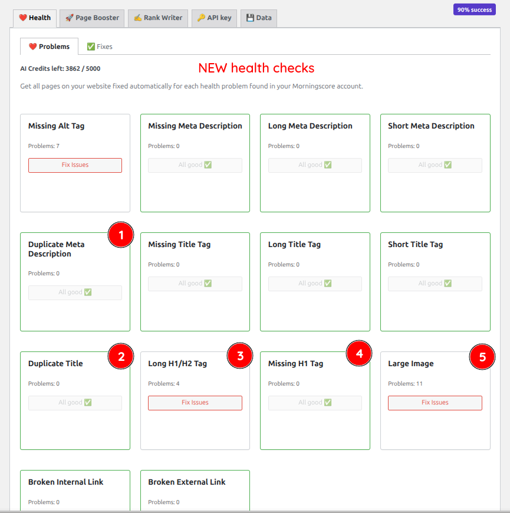Click the Missing Meta Description card title
Image resolution: width=510 pixels, height=513 pixels.
coord(195,126)
